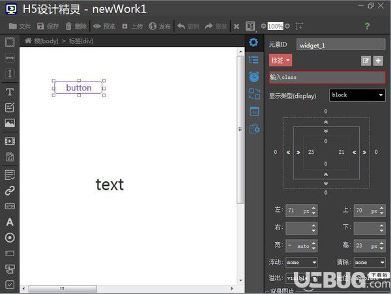391x294 pixels.
Task: Select the BTN button widget tool
Action: pyautogui.click(x=10, y=206)
